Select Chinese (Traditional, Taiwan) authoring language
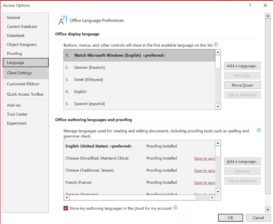Image resolution: width=273 pixels, height=224 pixels. pos(139,170)
